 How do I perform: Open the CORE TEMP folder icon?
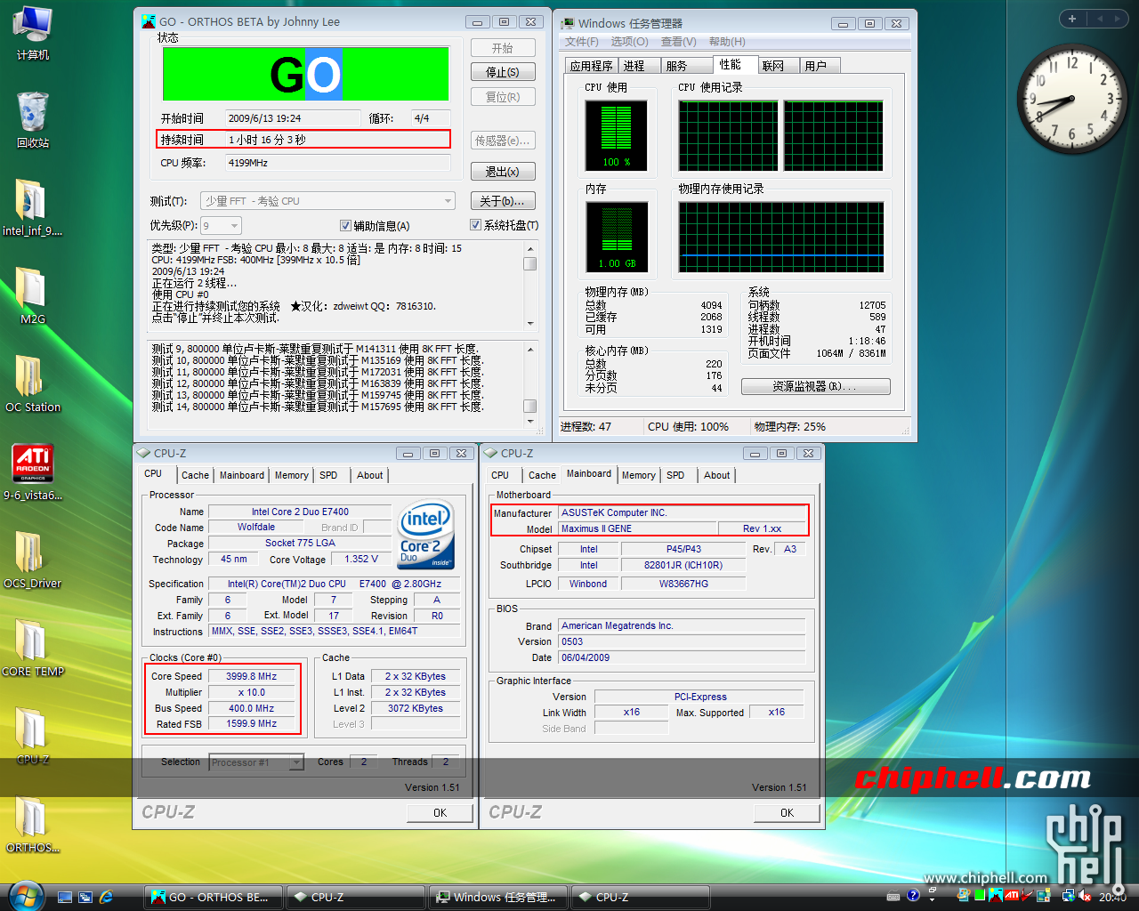click(x=32, y=648)
